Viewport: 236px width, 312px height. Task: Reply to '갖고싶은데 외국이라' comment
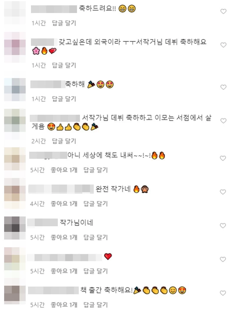(x=64, y=65)
